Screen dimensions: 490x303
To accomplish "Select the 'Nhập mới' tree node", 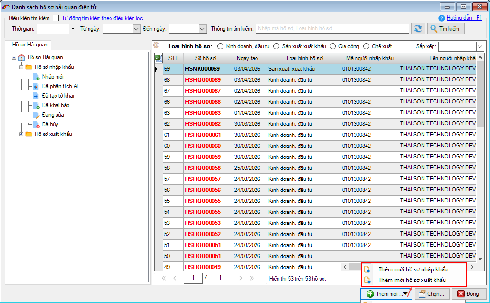I will (x=52, y=77).
